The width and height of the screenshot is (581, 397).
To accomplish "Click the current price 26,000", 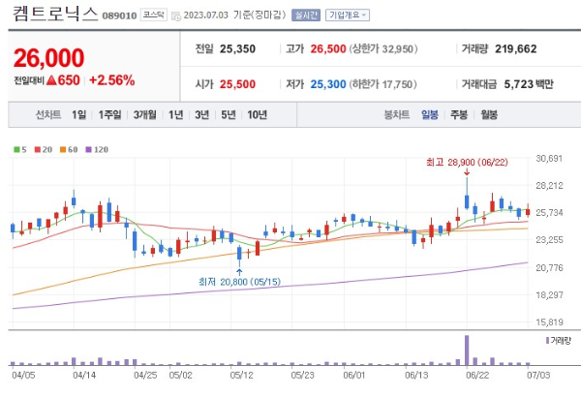I will [49, 58].
